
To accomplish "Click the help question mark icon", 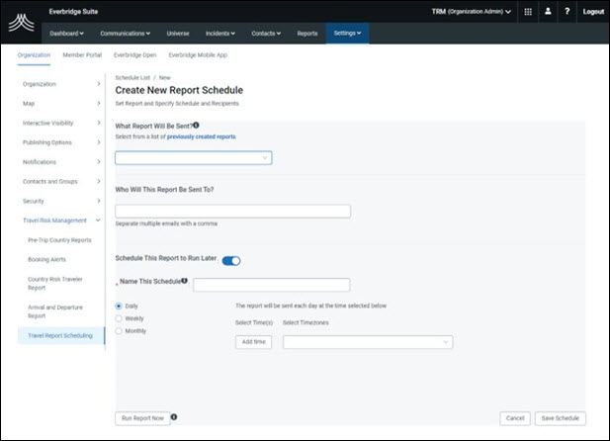I will (566, 12).
